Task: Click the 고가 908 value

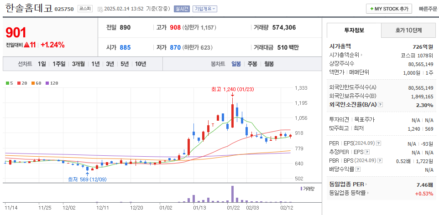Action: 175,28
